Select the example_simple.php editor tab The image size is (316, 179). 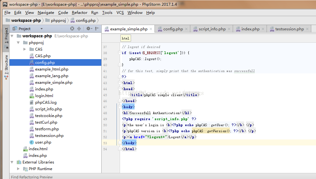[x=129, y=29]
